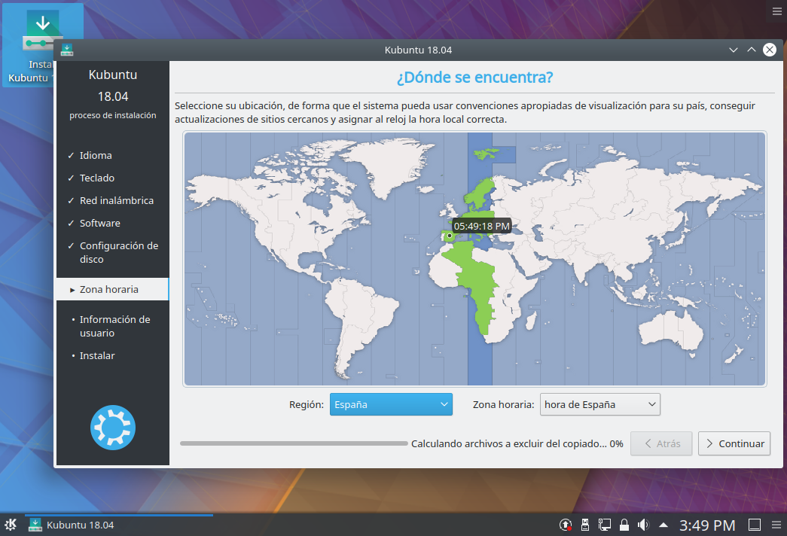Click the Continuar button
Screen dimensions: 787x536
734,443
